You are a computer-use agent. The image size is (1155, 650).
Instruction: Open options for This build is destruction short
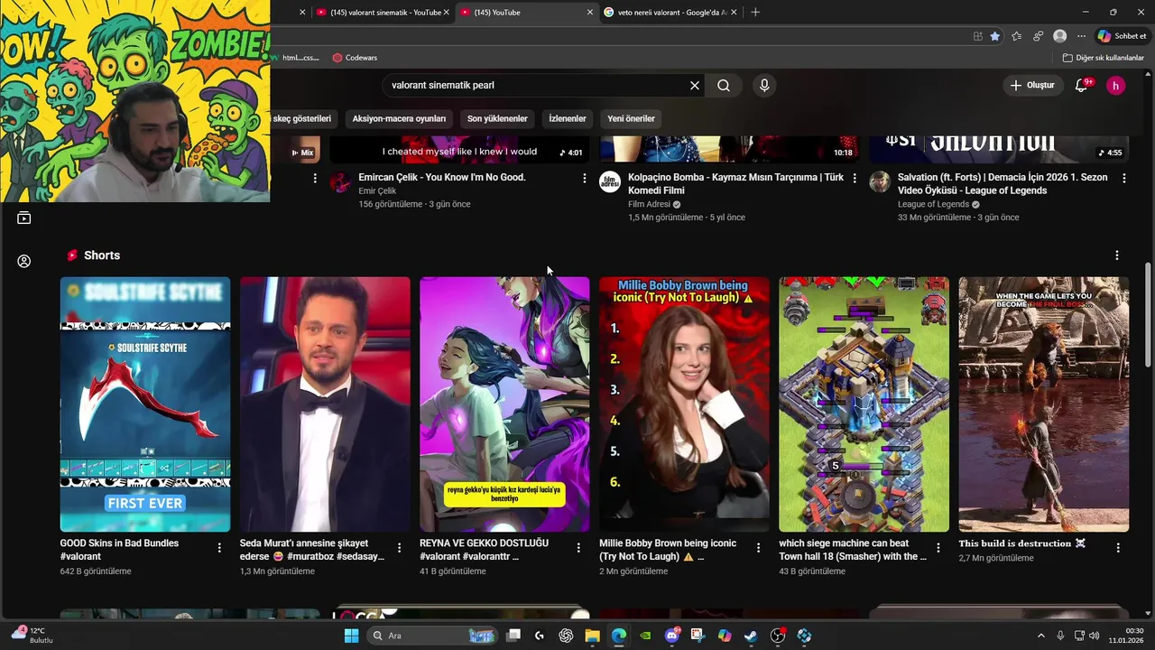coord(1118,547)
